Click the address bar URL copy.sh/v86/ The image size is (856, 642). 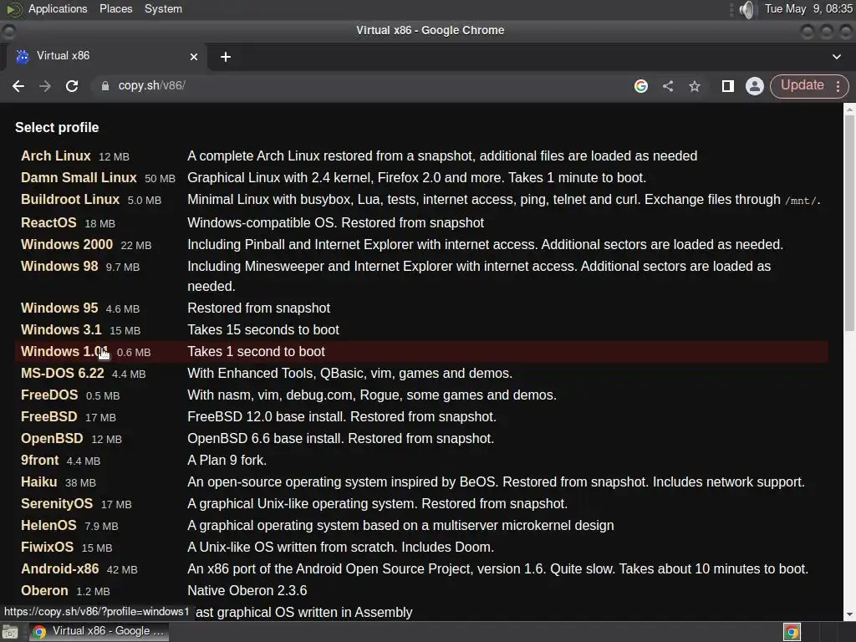tap(152, 86)
